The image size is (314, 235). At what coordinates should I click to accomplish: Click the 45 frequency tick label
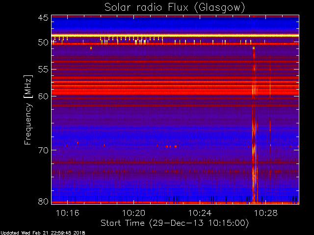43,18
